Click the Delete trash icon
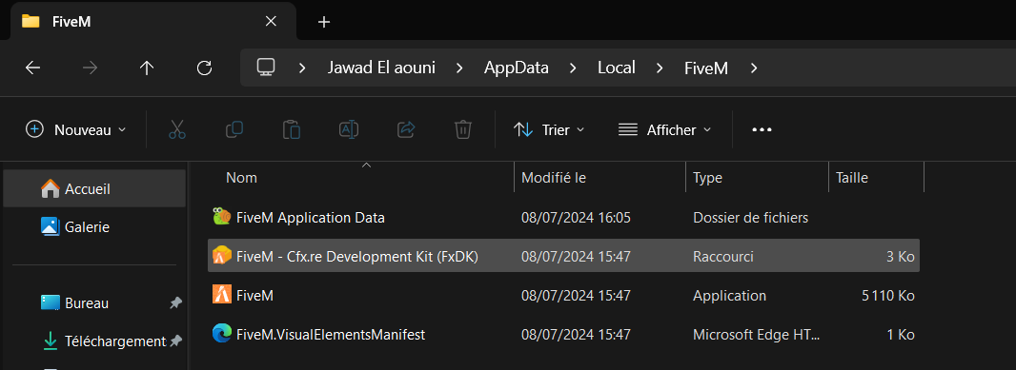Image resolution: width=1016 pixels, height=370 pixels. click(462, 129)
